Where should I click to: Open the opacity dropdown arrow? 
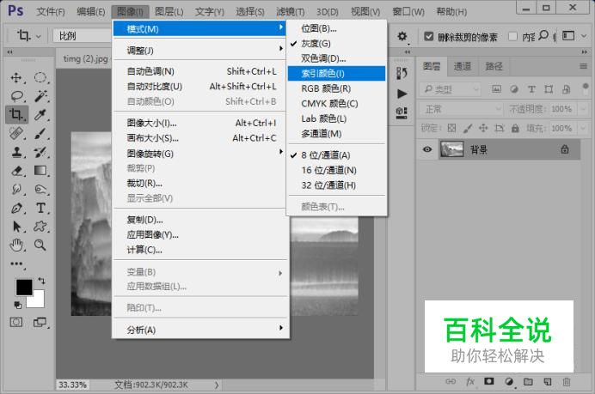tap(584, 109)
